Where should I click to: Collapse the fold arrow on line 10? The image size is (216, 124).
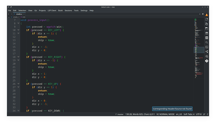(x=18, y=30)
